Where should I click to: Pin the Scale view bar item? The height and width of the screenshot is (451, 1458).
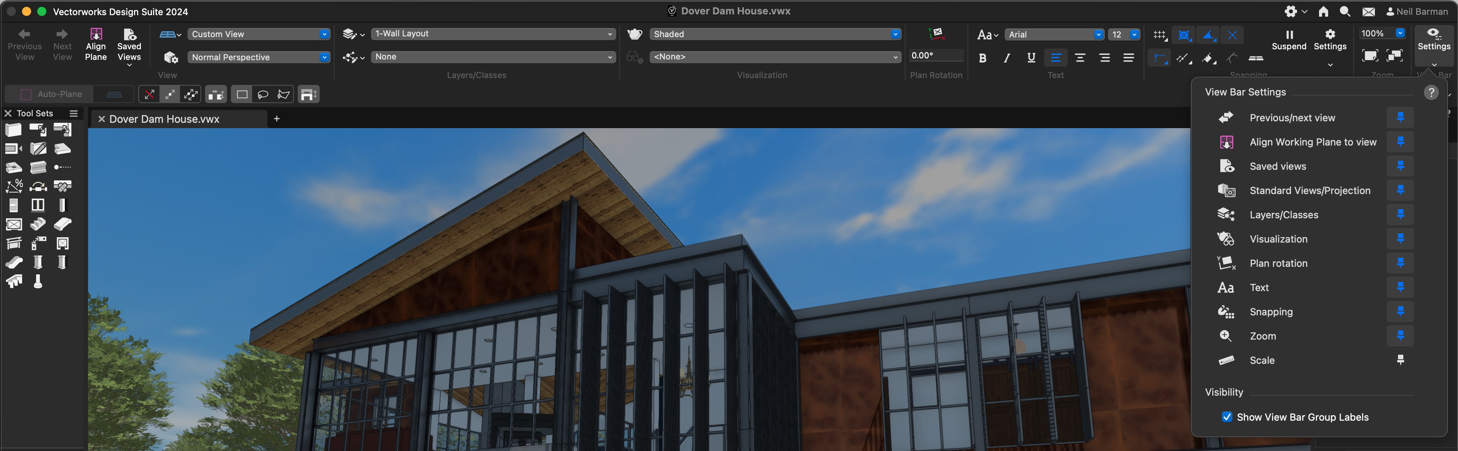pos(1400,360)
